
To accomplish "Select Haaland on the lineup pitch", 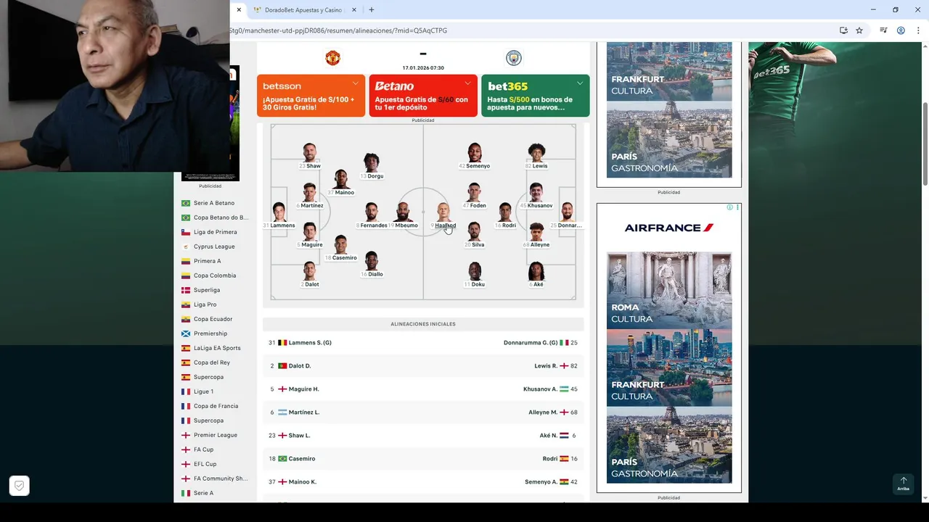I will point(443,215).
